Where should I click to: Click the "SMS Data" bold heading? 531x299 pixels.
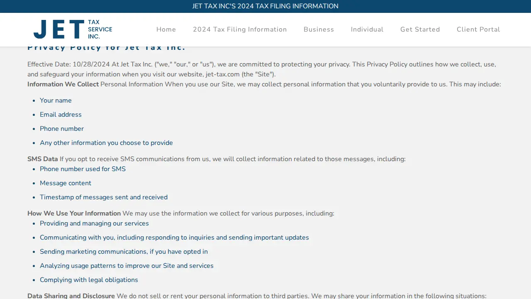[x=43, y=159]
